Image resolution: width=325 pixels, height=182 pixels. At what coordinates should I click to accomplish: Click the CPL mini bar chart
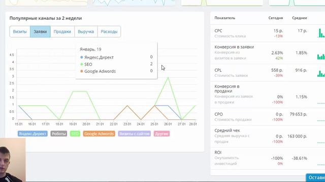tap(321, 74)
